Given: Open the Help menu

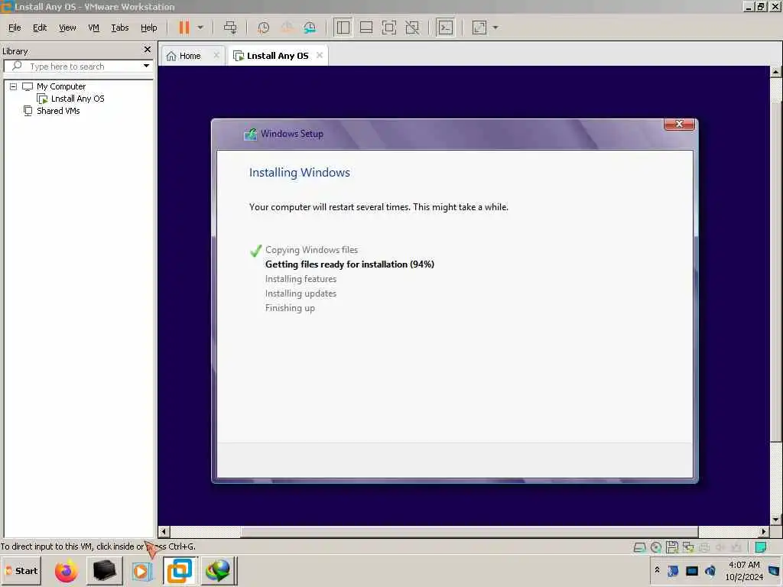Looking at the screenshot, I should pyautogui.click(x=149, y=28).
